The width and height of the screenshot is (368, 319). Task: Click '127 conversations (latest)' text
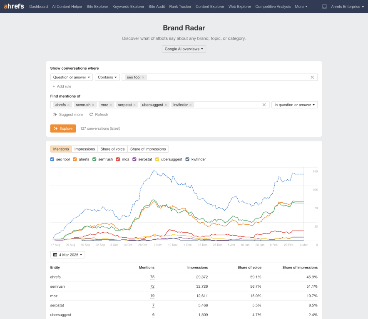(100, 128)
